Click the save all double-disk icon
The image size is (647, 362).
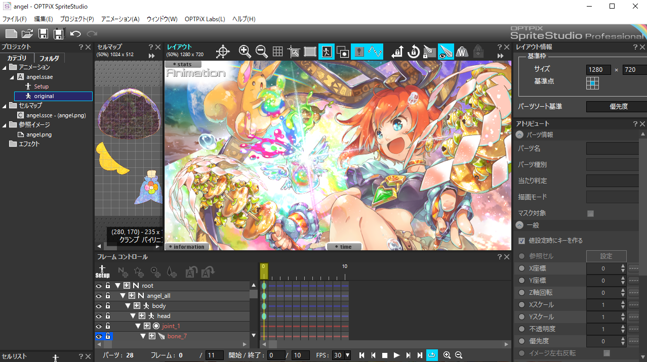59,34
